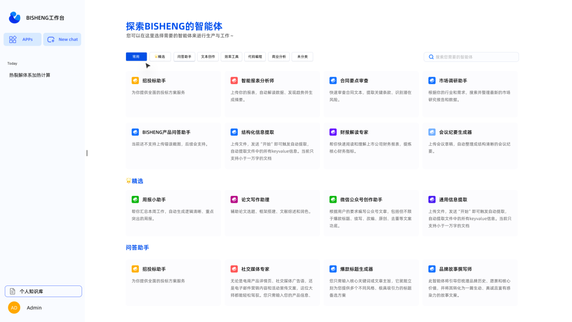The image size is (572, 322).
Task: Click the red 智能报表分析师 icon
Action: (x=234, y=80)
